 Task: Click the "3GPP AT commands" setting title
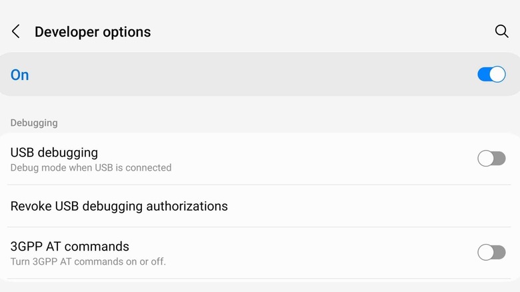pyautogui.click(x=69, y=247)
